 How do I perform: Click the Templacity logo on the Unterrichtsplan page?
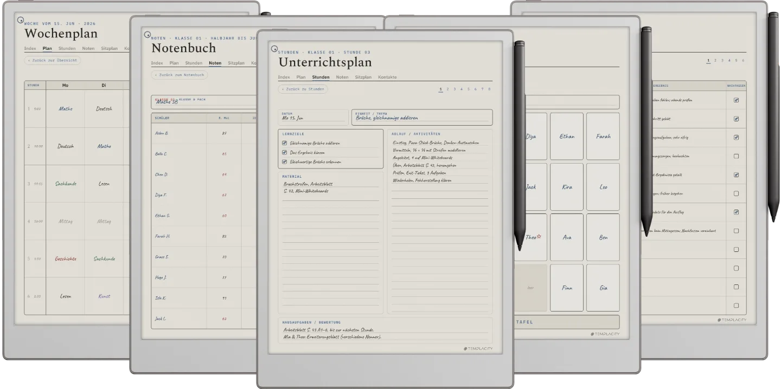(x=478, y=348)
